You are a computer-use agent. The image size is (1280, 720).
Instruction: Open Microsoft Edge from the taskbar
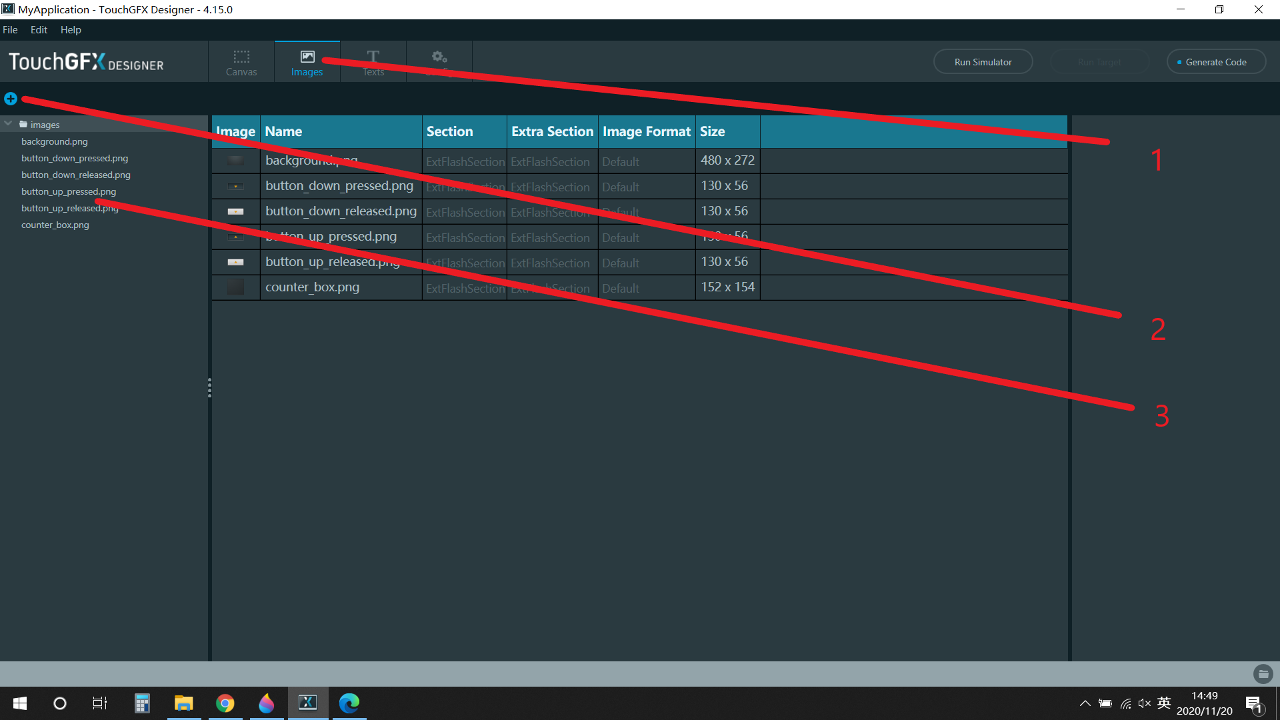(x=349, y=703)
